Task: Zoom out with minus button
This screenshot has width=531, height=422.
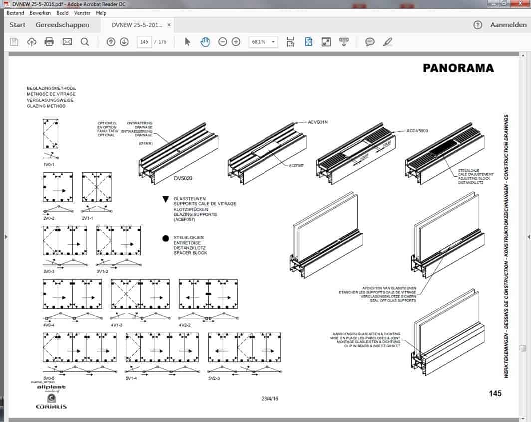Action: (223, 42)
